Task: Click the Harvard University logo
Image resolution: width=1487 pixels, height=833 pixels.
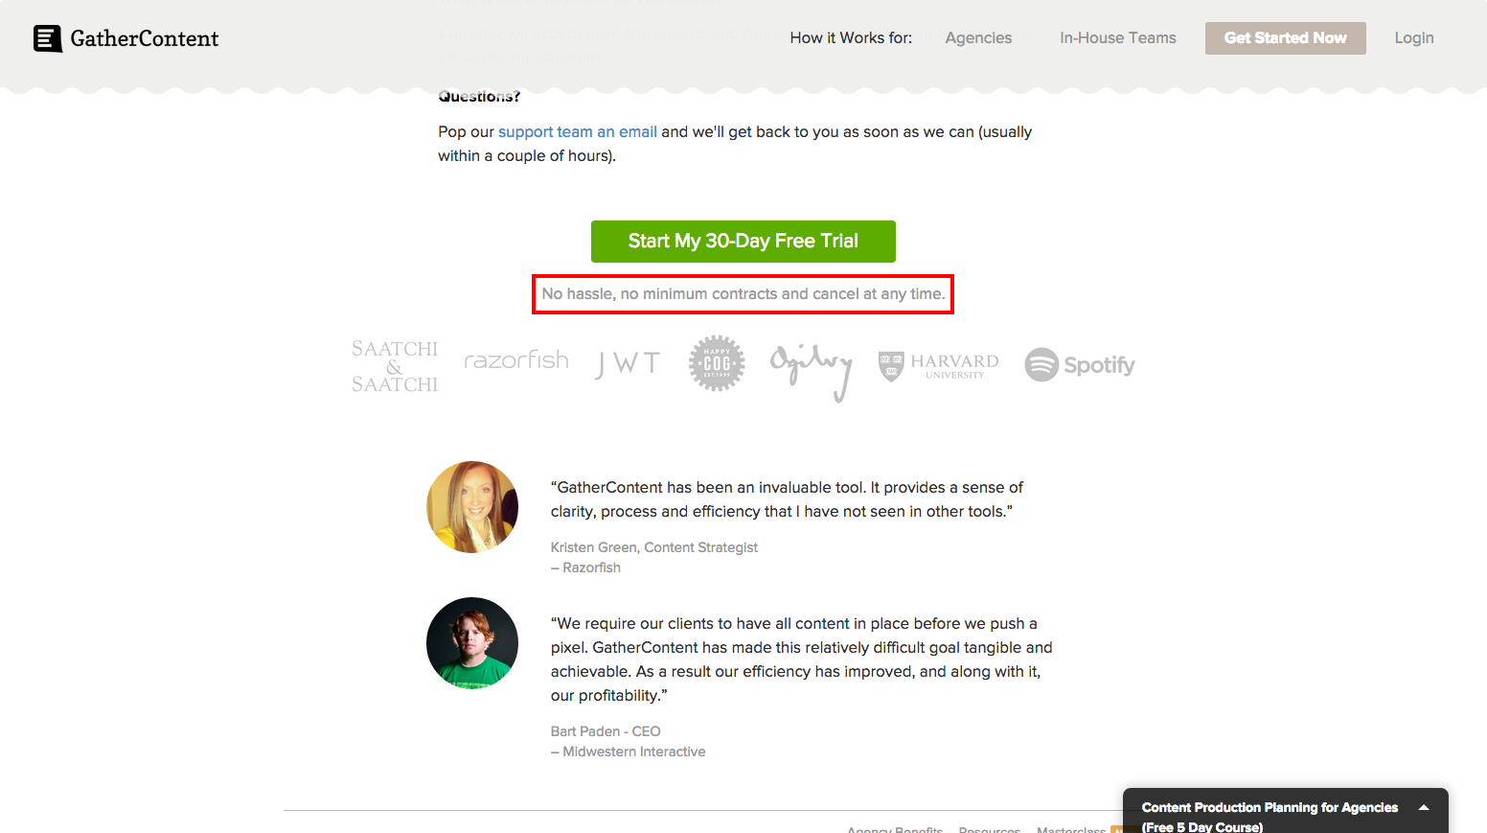Action: tap(939, 366)
